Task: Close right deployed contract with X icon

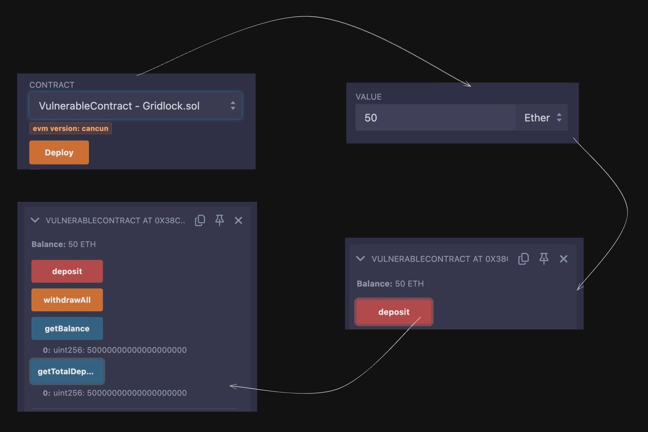Action: 563,259
